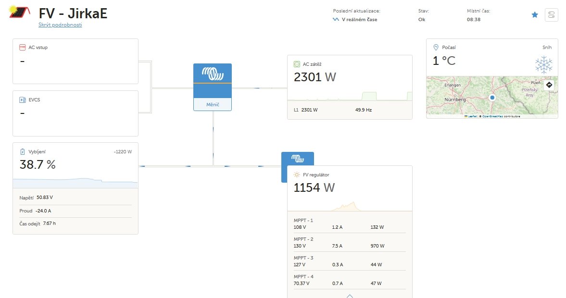This screenshot has width=566, height=298.
Task: Select the Měnič inverter device block
Action: point(213,87)
